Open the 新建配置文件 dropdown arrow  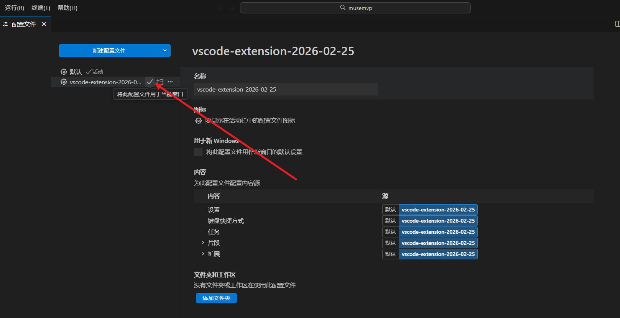point(165,51)
